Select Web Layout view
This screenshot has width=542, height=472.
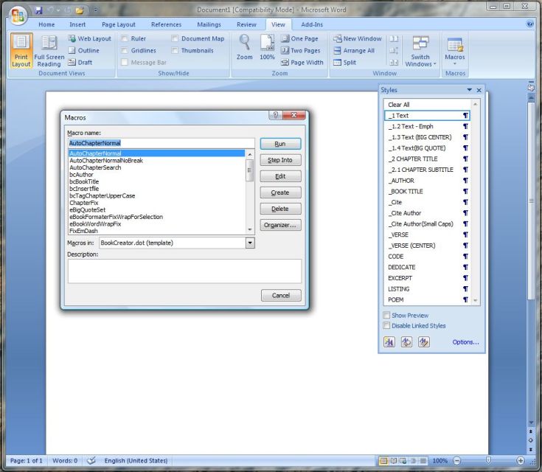tap(89, 39)
